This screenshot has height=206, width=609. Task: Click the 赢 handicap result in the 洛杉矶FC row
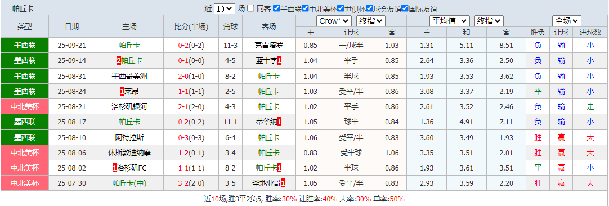pos(561,168)
